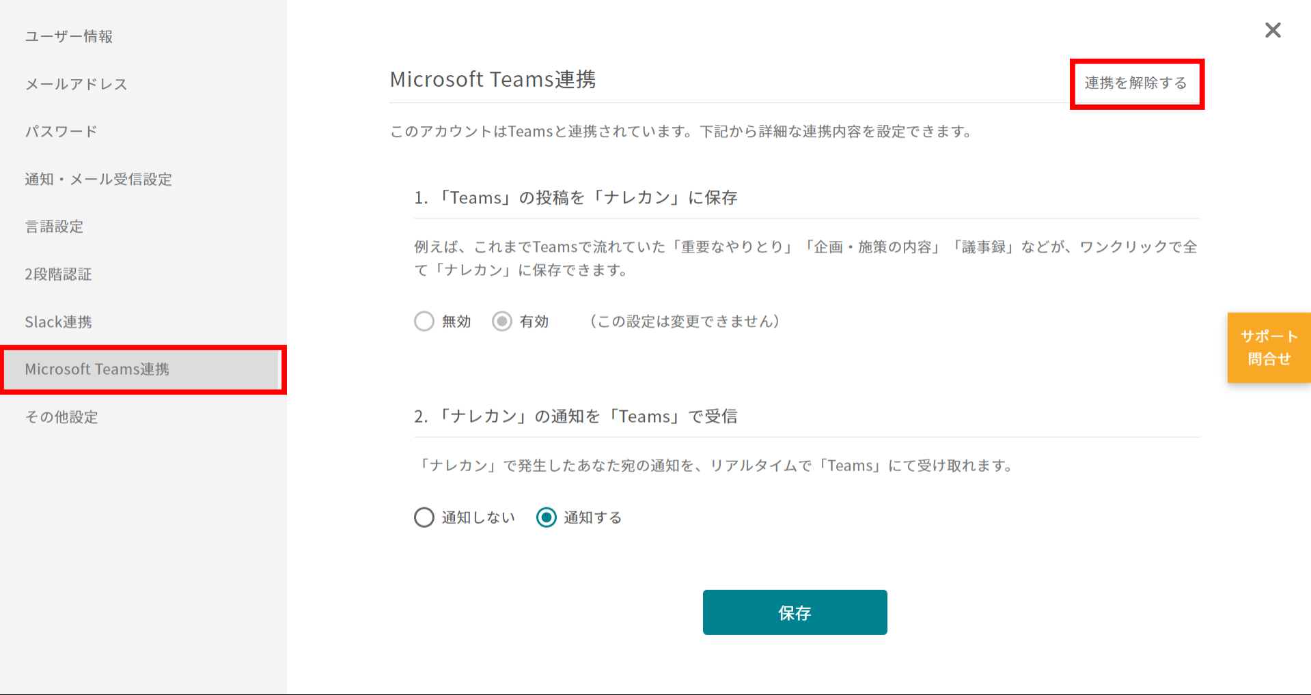Select Microsoft Teams連携 in sidebar

click(143, 369)
